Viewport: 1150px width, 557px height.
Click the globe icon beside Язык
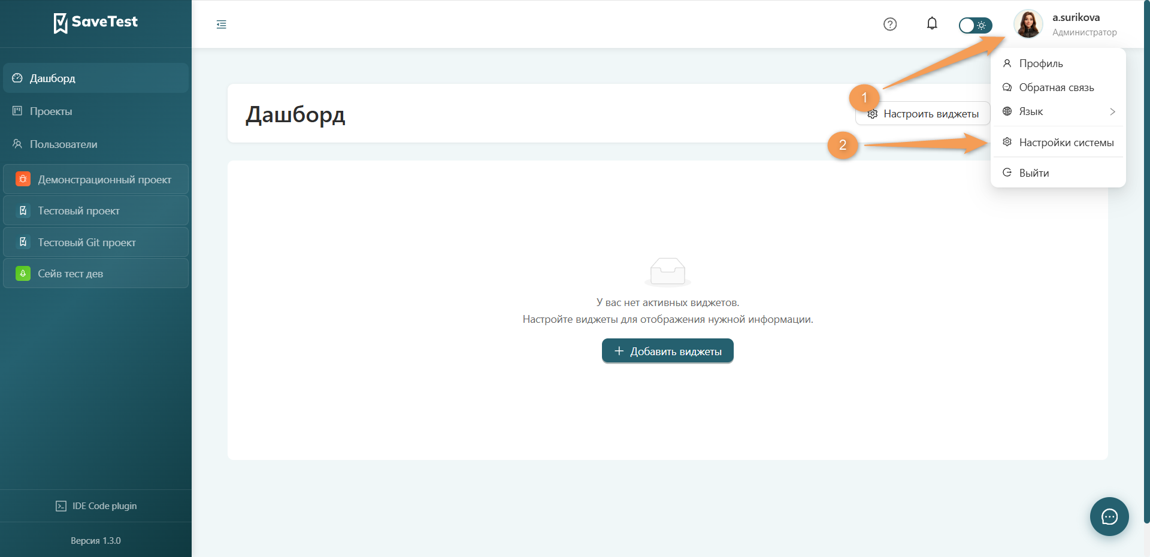point(1007,111)
